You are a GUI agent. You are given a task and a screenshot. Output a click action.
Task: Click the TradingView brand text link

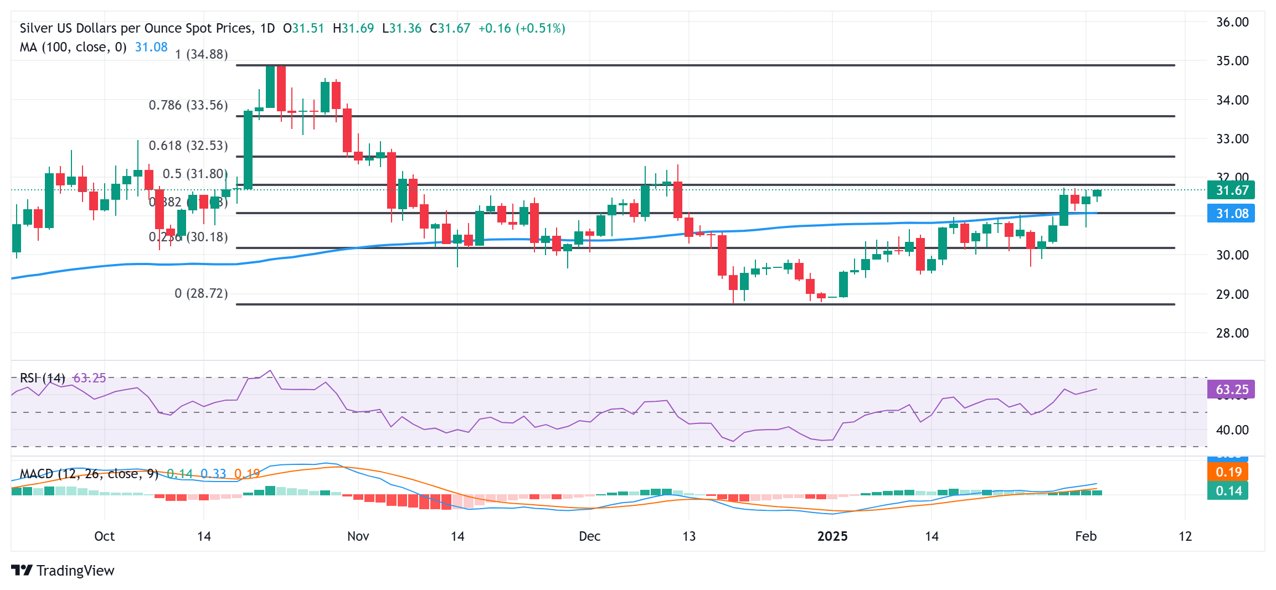pyautogui.click(x=75, y=571)
